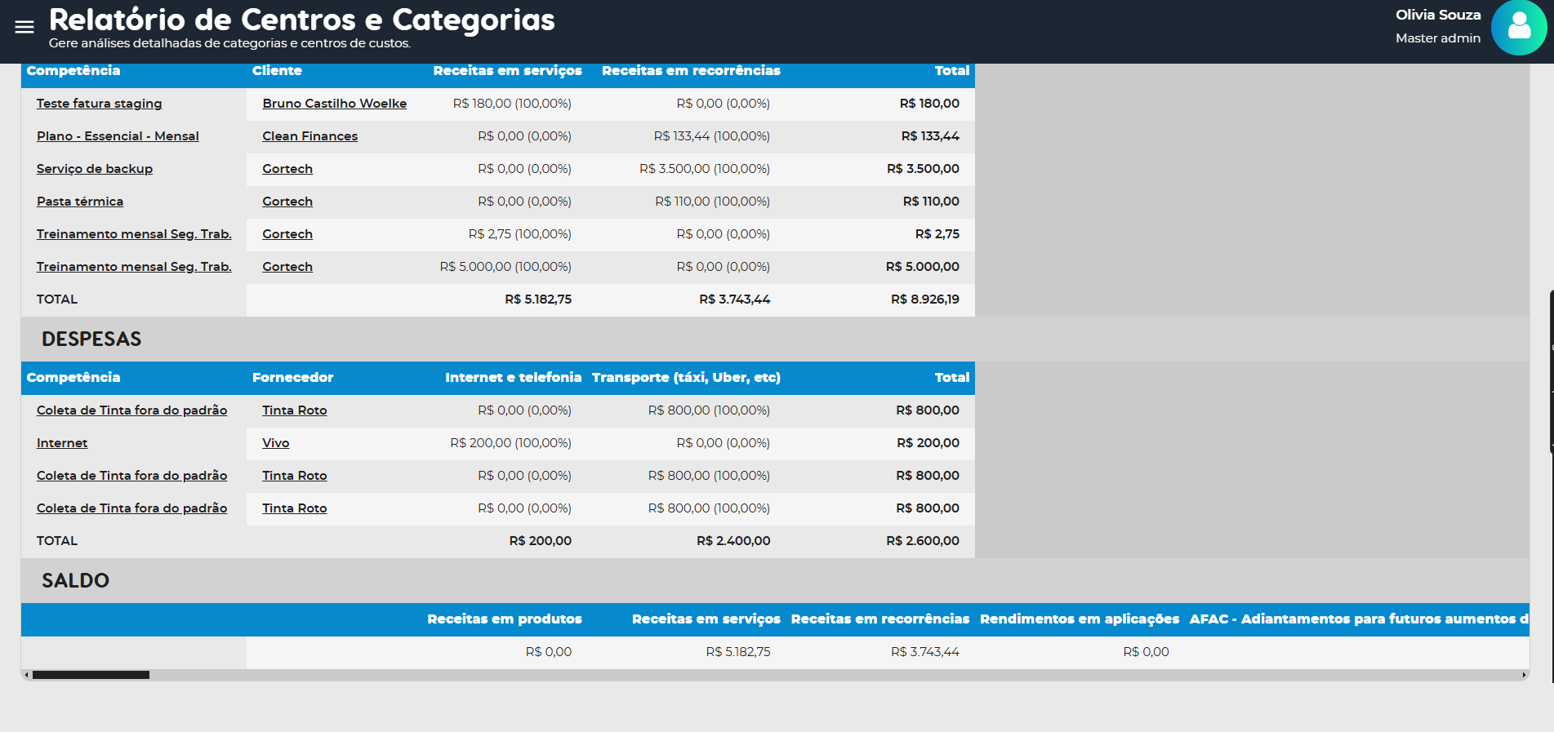Click Fornecedor column header
Screen dimensions: 1554x732
[292, 378]
